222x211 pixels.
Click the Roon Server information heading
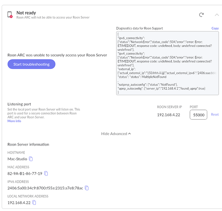click(28, 145)
